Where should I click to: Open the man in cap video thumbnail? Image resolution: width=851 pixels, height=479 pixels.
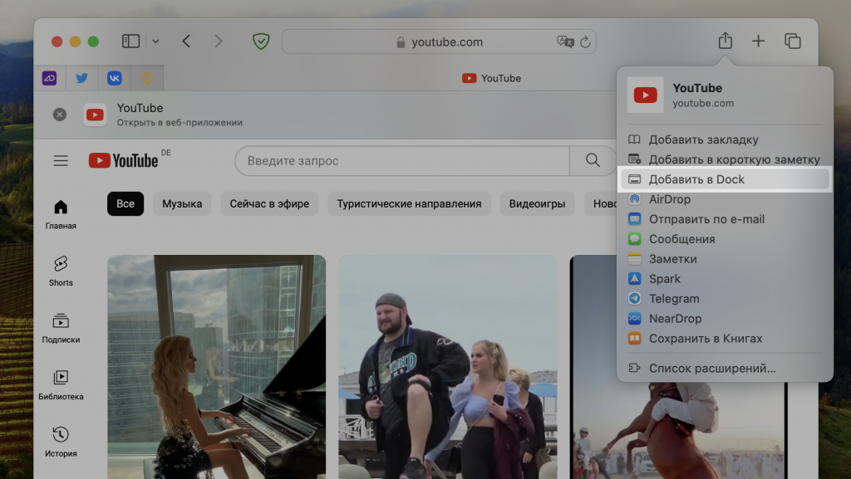[x=448, y=367]
